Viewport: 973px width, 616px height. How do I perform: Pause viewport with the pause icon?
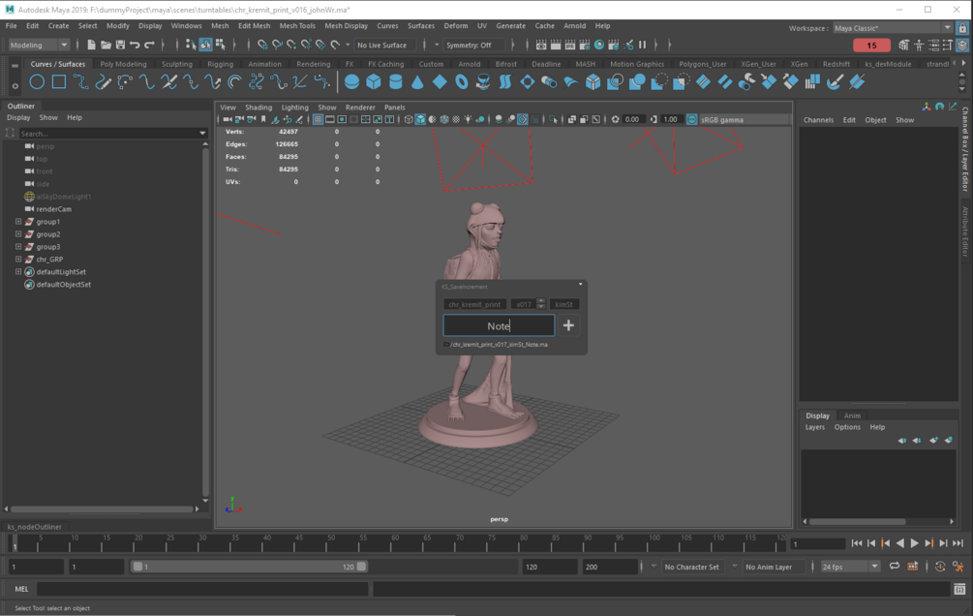(x=642, y=45)
